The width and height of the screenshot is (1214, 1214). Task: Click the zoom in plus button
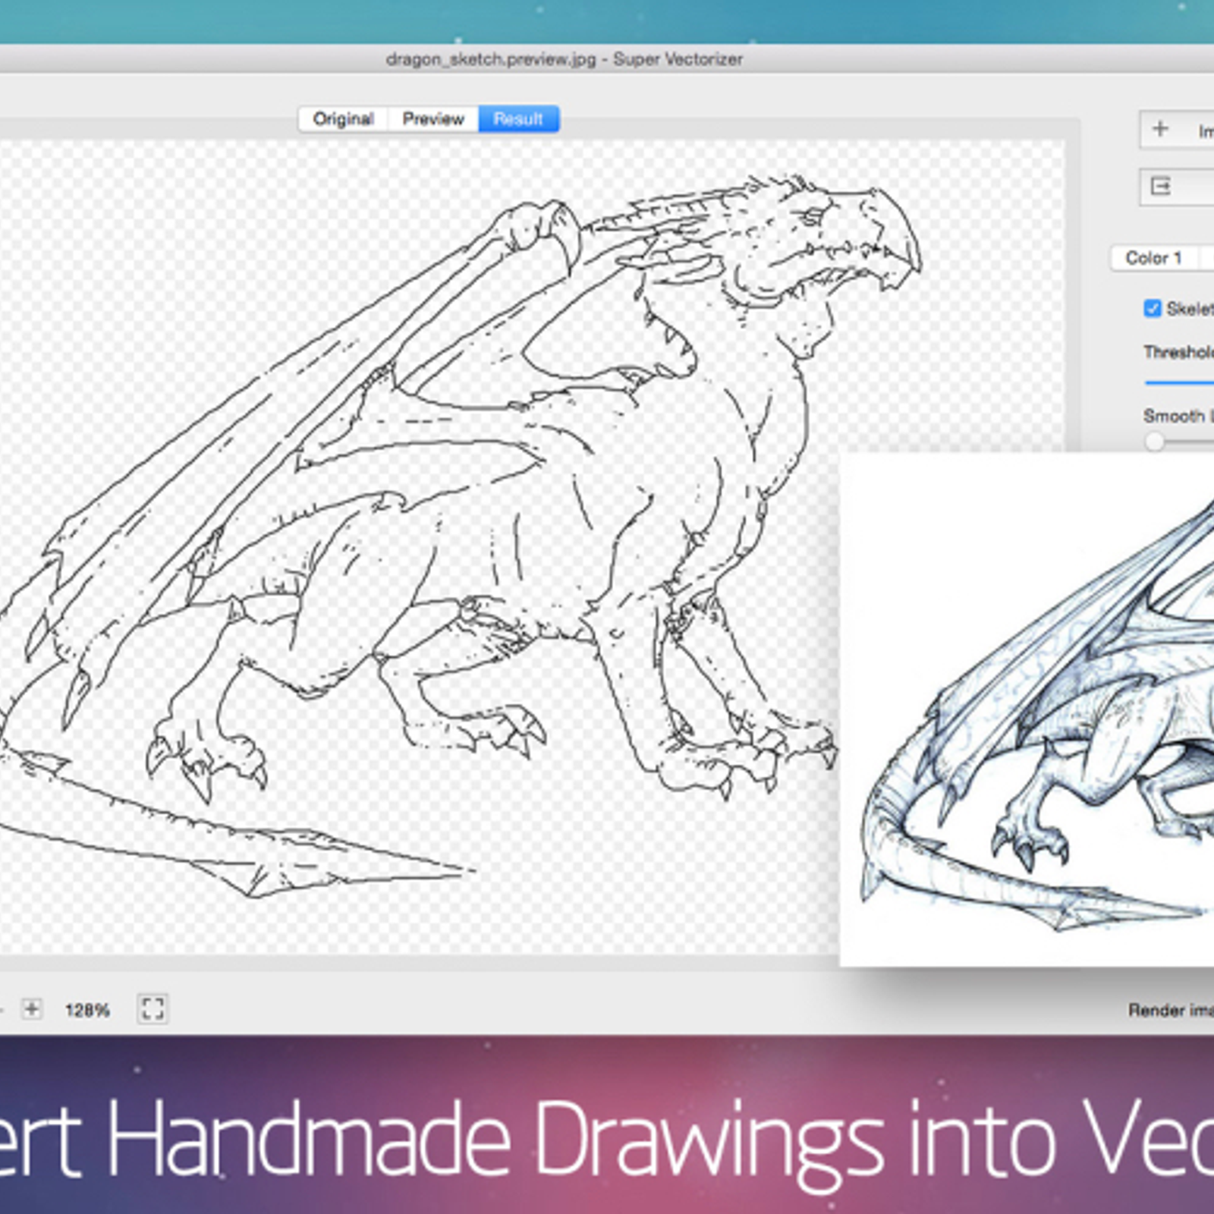pos(31,1009)
